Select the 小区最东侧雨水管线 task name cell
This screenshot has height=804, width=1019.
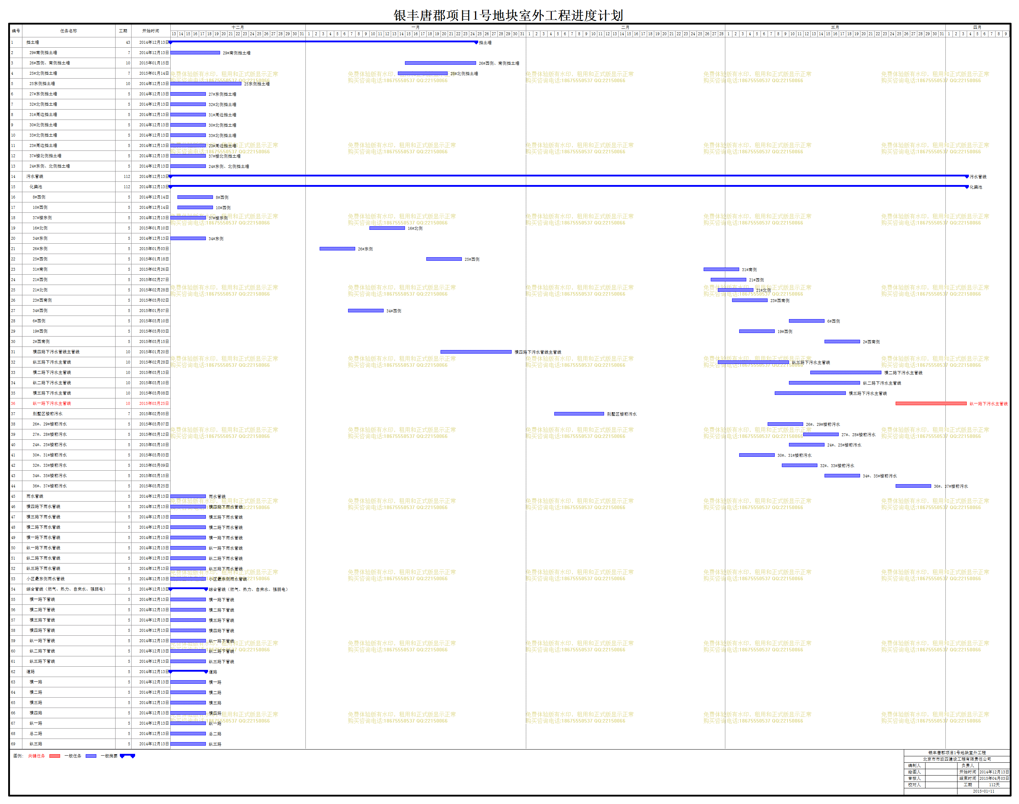click(x=45, y=578)
